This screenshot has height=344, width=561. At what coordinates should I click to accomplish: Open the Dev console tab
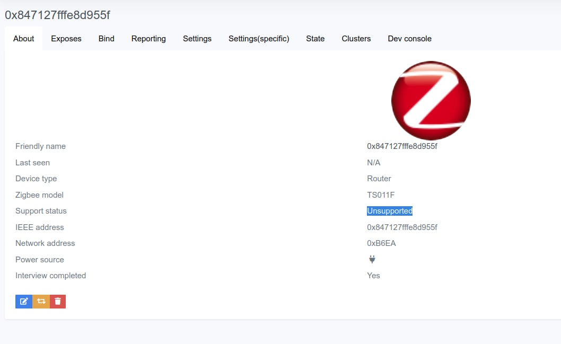pyautogui.click(x=410, y=39)
